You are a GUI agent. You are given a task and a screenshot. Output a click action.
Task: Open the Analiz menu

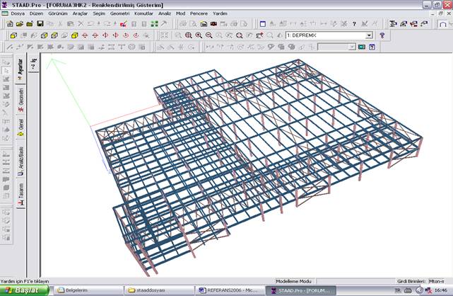click(164, 13)
